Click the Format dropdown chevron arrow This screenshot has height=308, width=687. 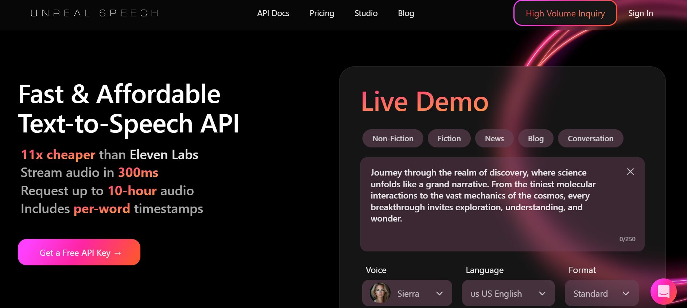click(626, 293)
